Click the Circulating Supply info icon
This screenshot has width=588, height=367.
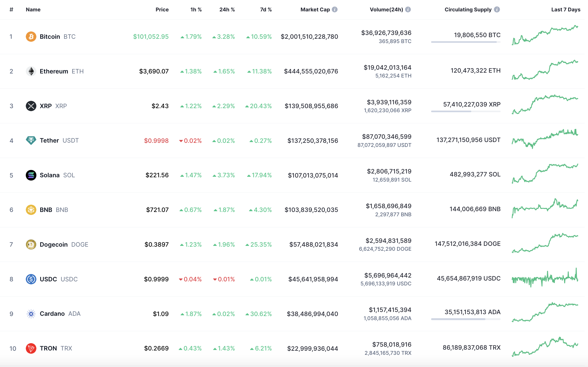(497, 9)
